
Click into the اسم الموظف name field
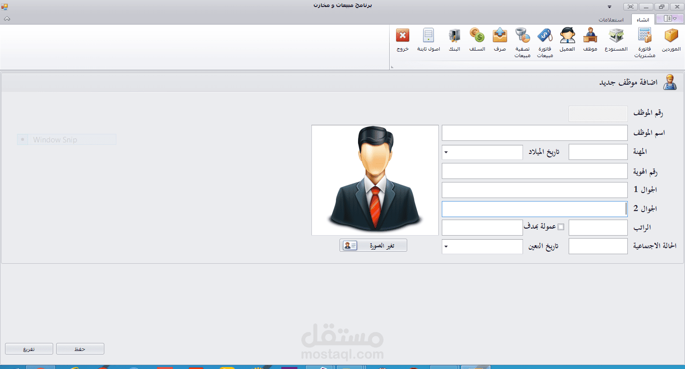tap(535, 133)
